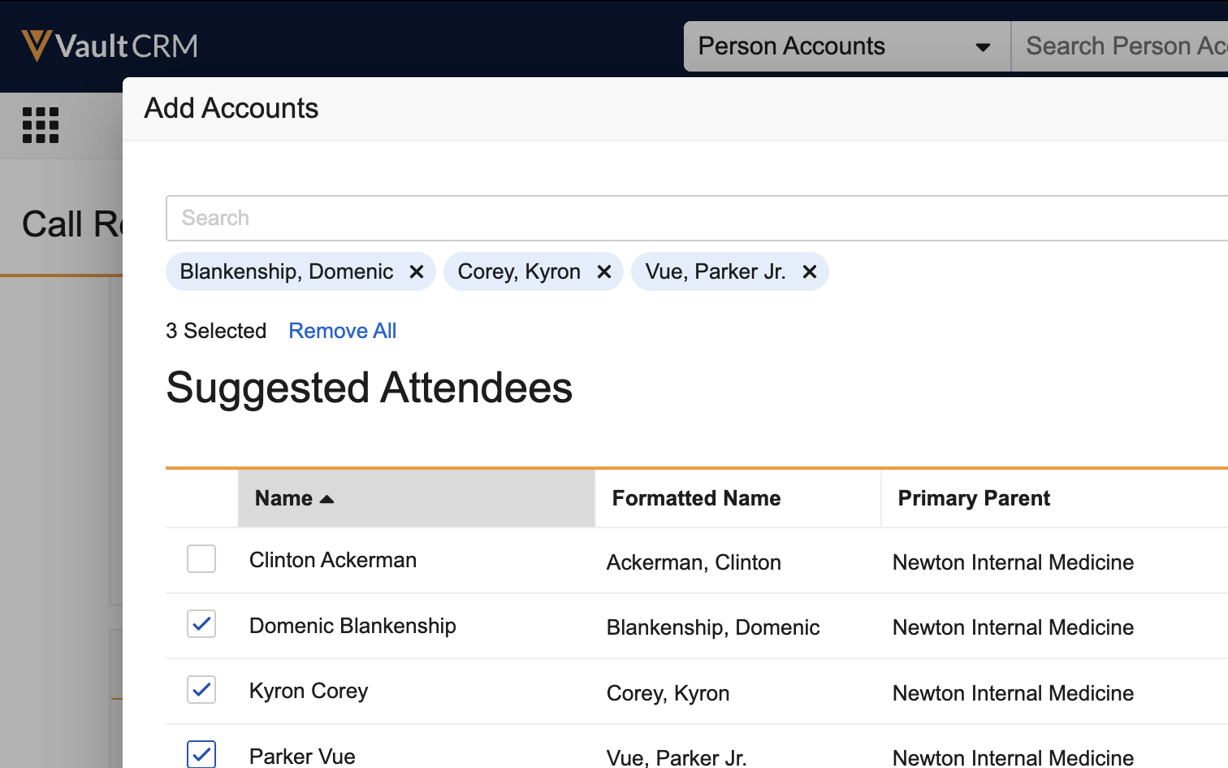Click Newton Internal Medicine in Kyron Corey row
Image resolution: width=1228 pixels, height=768 pixels.
(x=1013, y=693)
